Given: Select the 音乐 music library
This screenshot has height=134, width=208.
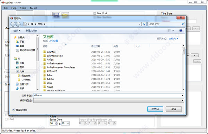Looking at the screenshot, I should tap(20, 88).
